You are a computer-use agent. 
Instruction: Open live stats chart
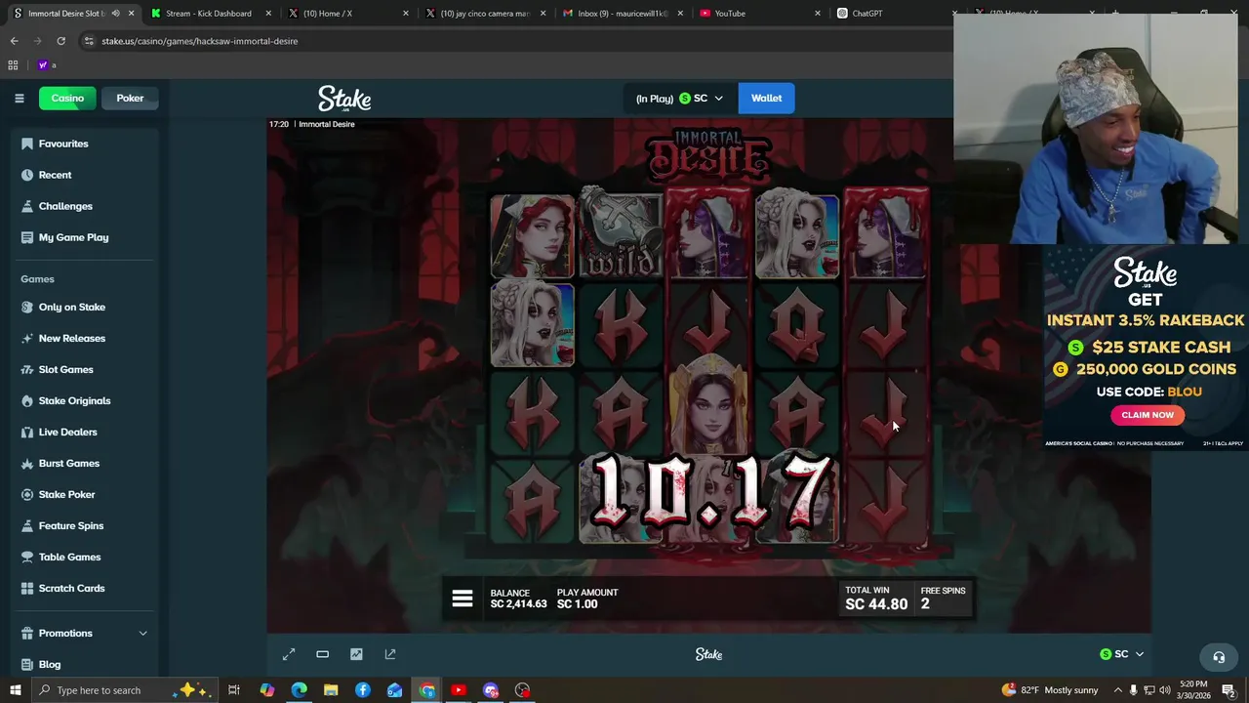356,654
